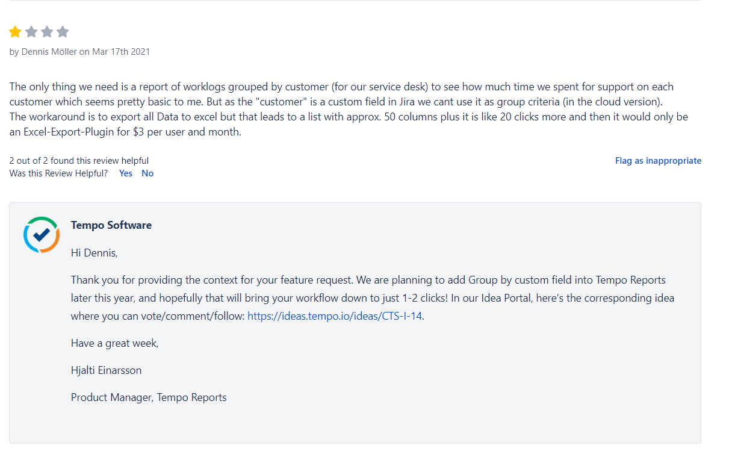
Task: Click the third gray rating star
Action: point(47,32)
